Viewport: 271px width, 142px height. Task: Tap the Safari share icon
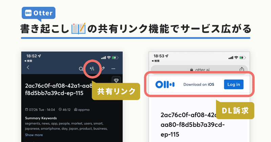coord(242,69)
